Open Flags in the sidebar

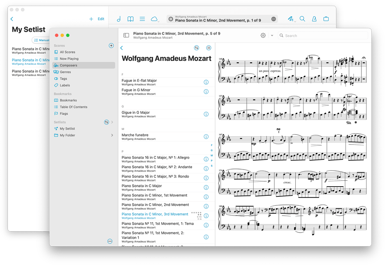click(84, 113)
